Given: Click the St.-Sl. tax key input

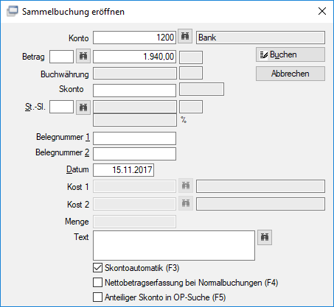Looking at the screenshot, I should 61,107.
